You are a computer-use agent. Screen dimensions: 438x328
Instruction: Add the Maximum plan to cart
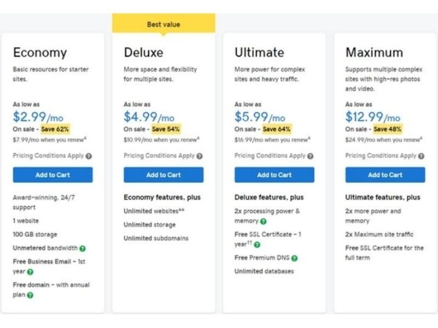pos(385,175)
